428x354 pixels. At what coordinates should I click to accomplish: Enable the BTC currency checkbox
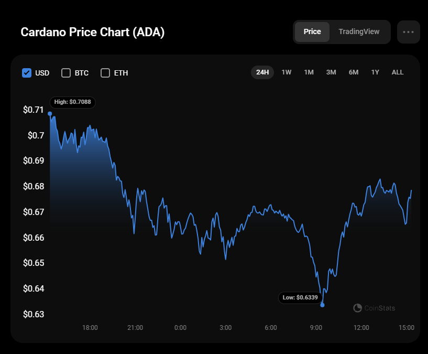click(x=66, y=73)
